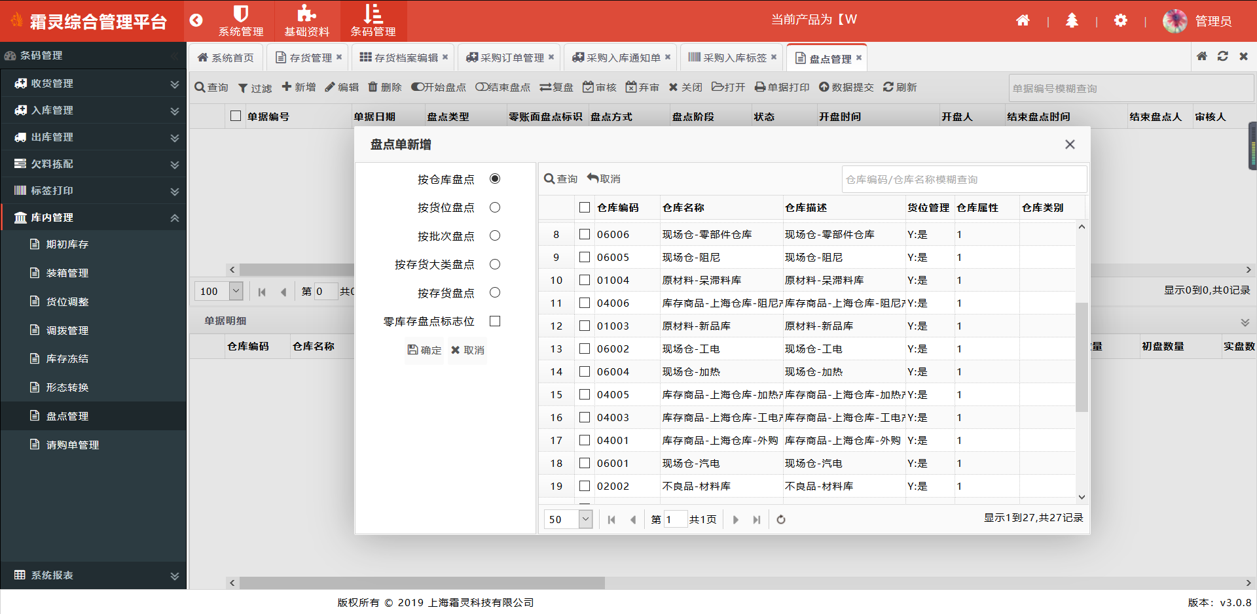Click 取消 button below the options
This screenshot has height=614, width=1257.
point(467,350)
